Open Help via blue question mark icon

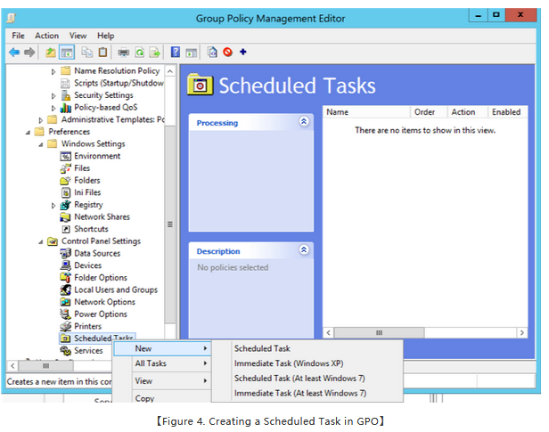[x=176, y=53]
